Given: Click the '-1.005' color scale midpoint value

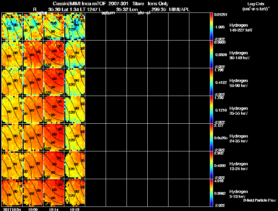Looking at the screenshot, I should tap(220, 27).
